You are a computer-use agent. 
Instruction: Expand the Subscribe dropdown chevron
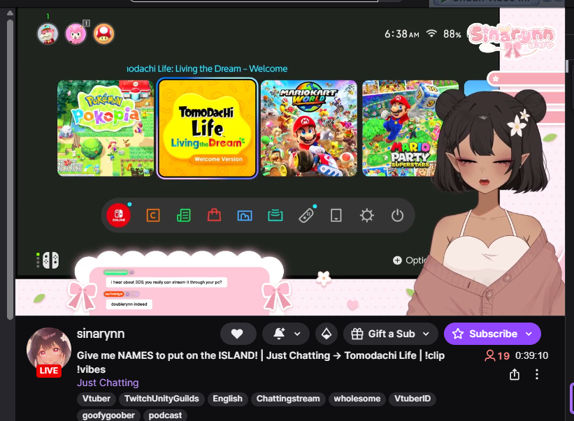(x=529, y=334)
